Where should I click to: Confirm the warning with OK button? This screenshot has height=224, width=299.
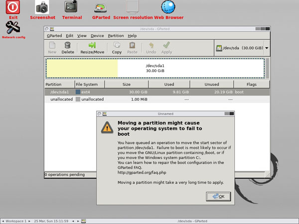coord(218,197)
